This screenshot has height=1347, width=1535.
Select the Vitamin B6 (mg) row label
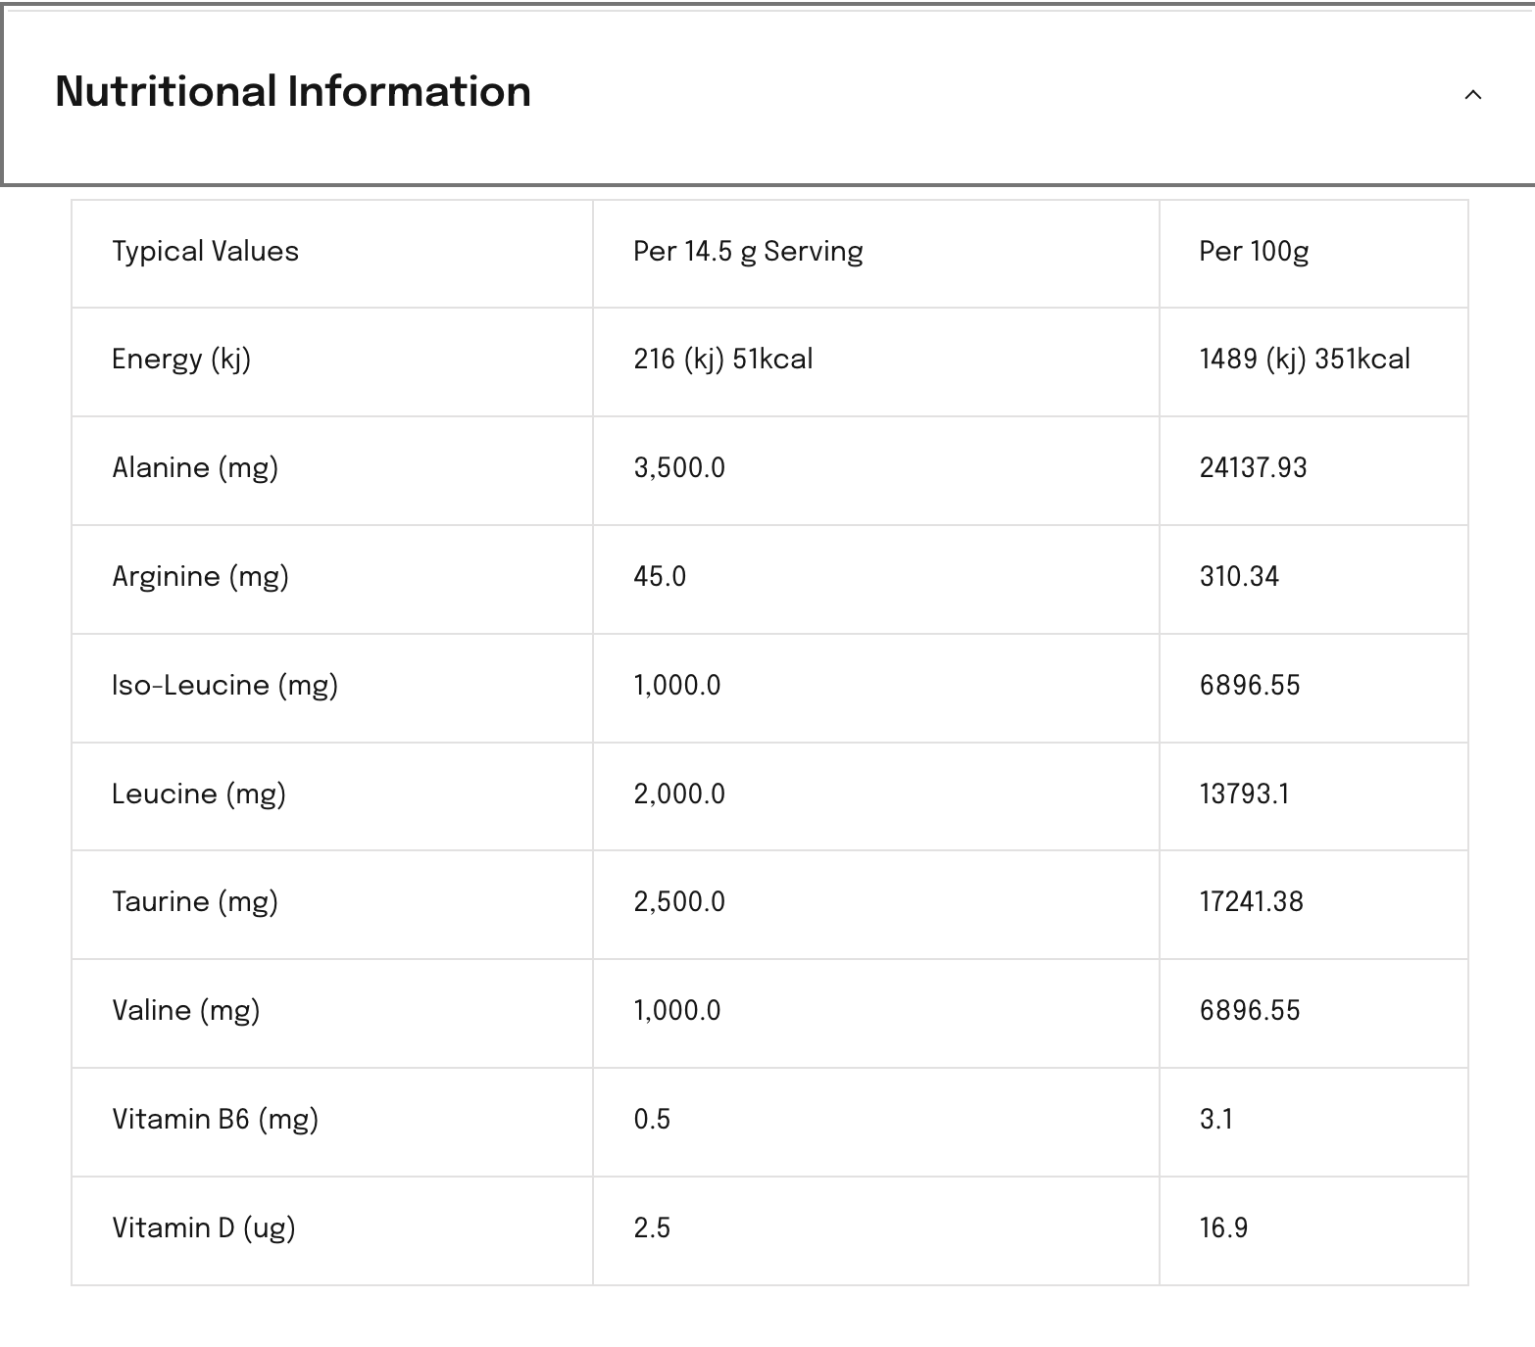click(x=215, y=1120)
